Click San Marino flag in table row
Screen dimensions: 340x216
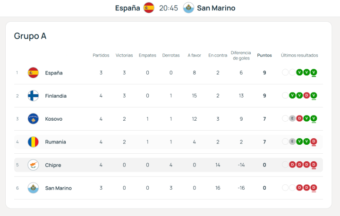click(33, 188)
